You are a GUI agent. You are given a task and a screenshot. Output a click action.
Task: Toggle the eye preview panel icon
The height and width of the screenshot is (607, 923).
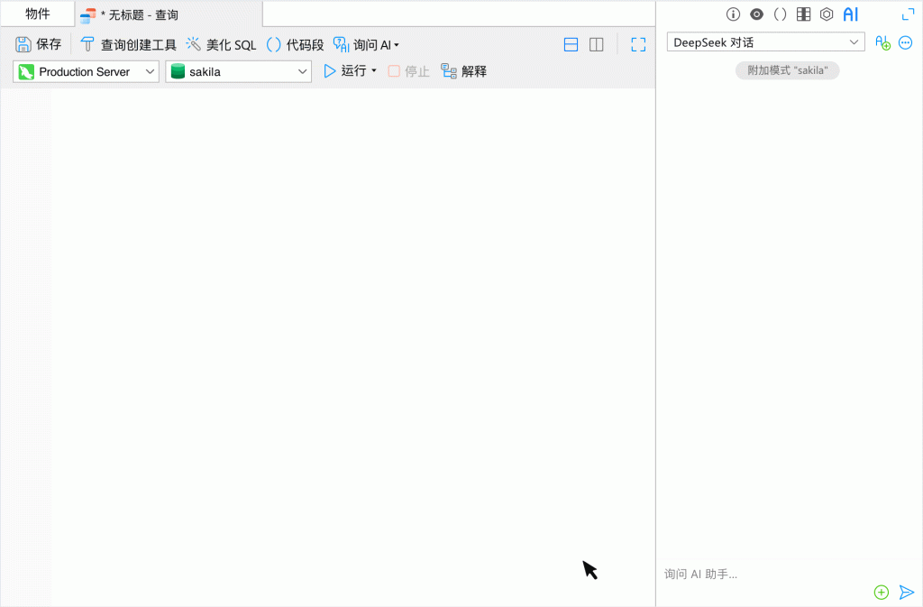pos(757,14)
